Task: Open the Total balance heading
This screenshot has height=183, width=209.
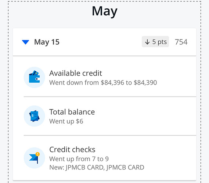Action: [72, 112]
